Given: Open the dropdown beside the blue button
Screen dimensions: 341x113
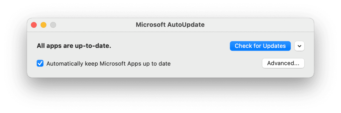Looking at the screenshot, I should [x=299, y=46].
